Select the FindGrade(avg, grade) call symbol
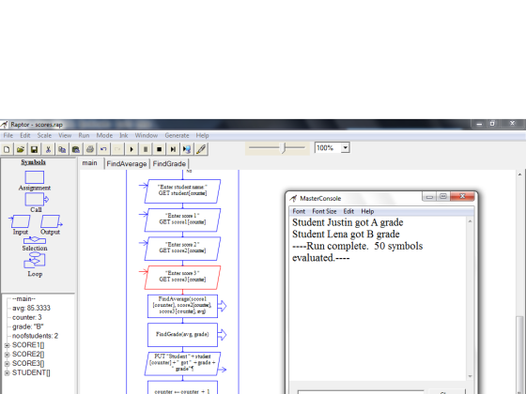This screenshot has width=526, height=394. click(x=182, y=335)
